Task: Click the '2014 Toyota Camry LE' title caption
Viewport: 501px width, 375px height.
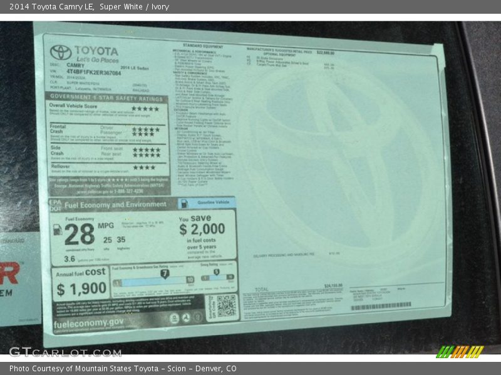Action: pos(51,7)
